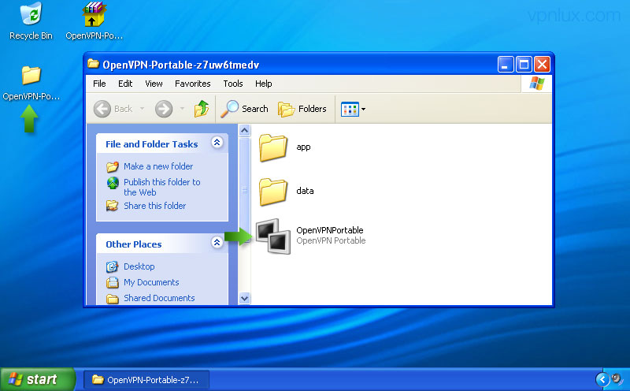Click the Make a new folder icon

click(113, 166)
